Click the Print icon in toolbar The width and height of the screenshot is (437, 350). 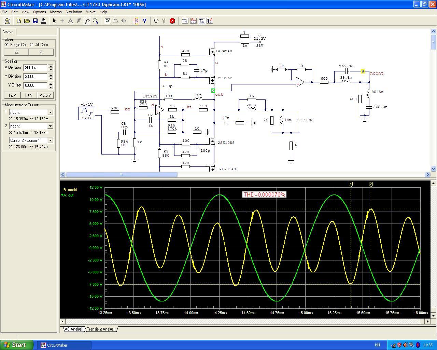pyautogui.click(x=43, y=21)
